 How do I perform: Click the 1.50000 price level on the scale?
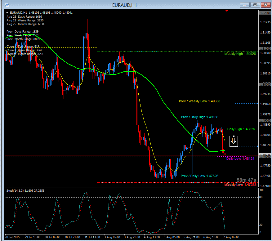tap(265, 84)
